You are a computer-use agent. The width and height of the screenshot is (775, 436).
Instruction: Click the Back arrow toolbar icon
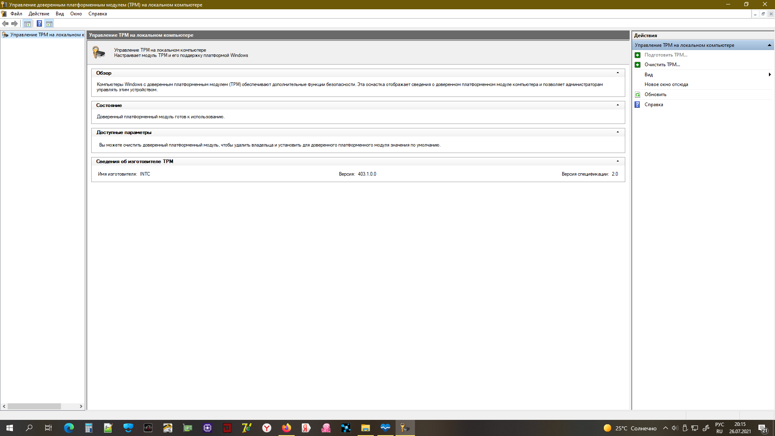[x=5, y=23]
